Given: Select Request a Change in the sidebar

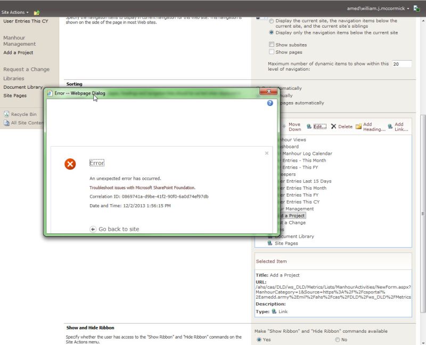Looking at the screenshot, I should click(x=27, y=69).
